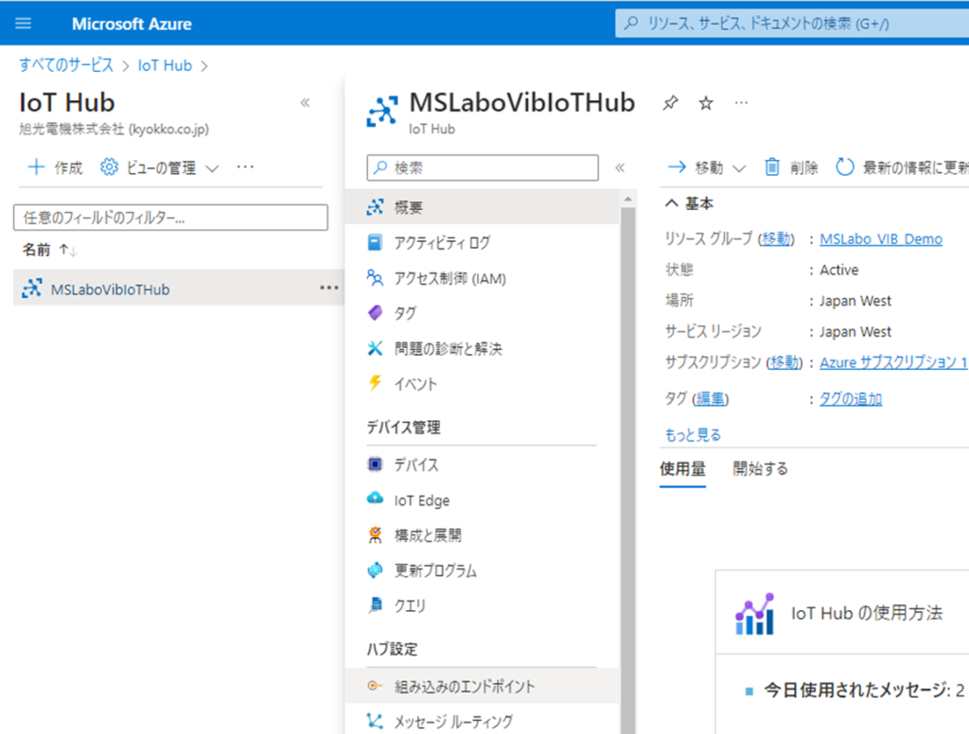Click the search magnifier icon in top bar
Viewport: 969px width, 734px height.
point(631,24)
